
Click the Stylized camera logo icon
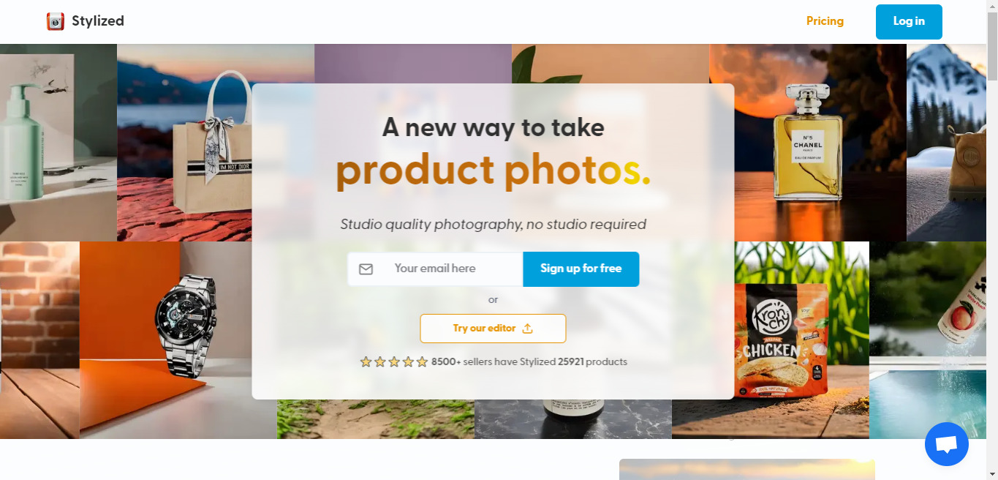click(56, 21)
